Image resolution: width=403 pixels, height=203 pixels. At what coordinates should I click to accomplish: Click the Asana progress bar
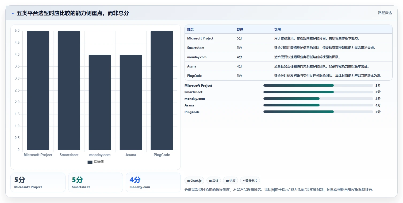coord(318,105)
